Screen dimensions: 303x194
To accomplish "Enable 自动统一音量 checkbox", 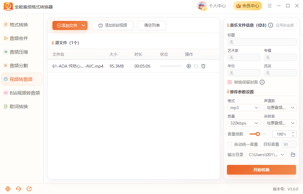I will 230,144.
